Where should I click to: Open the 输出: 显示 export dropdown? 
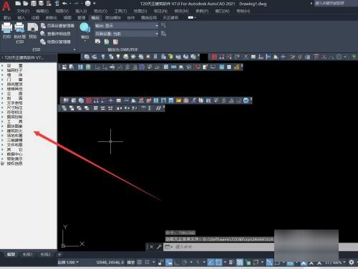pyautogui.click(x=127, y=26)
